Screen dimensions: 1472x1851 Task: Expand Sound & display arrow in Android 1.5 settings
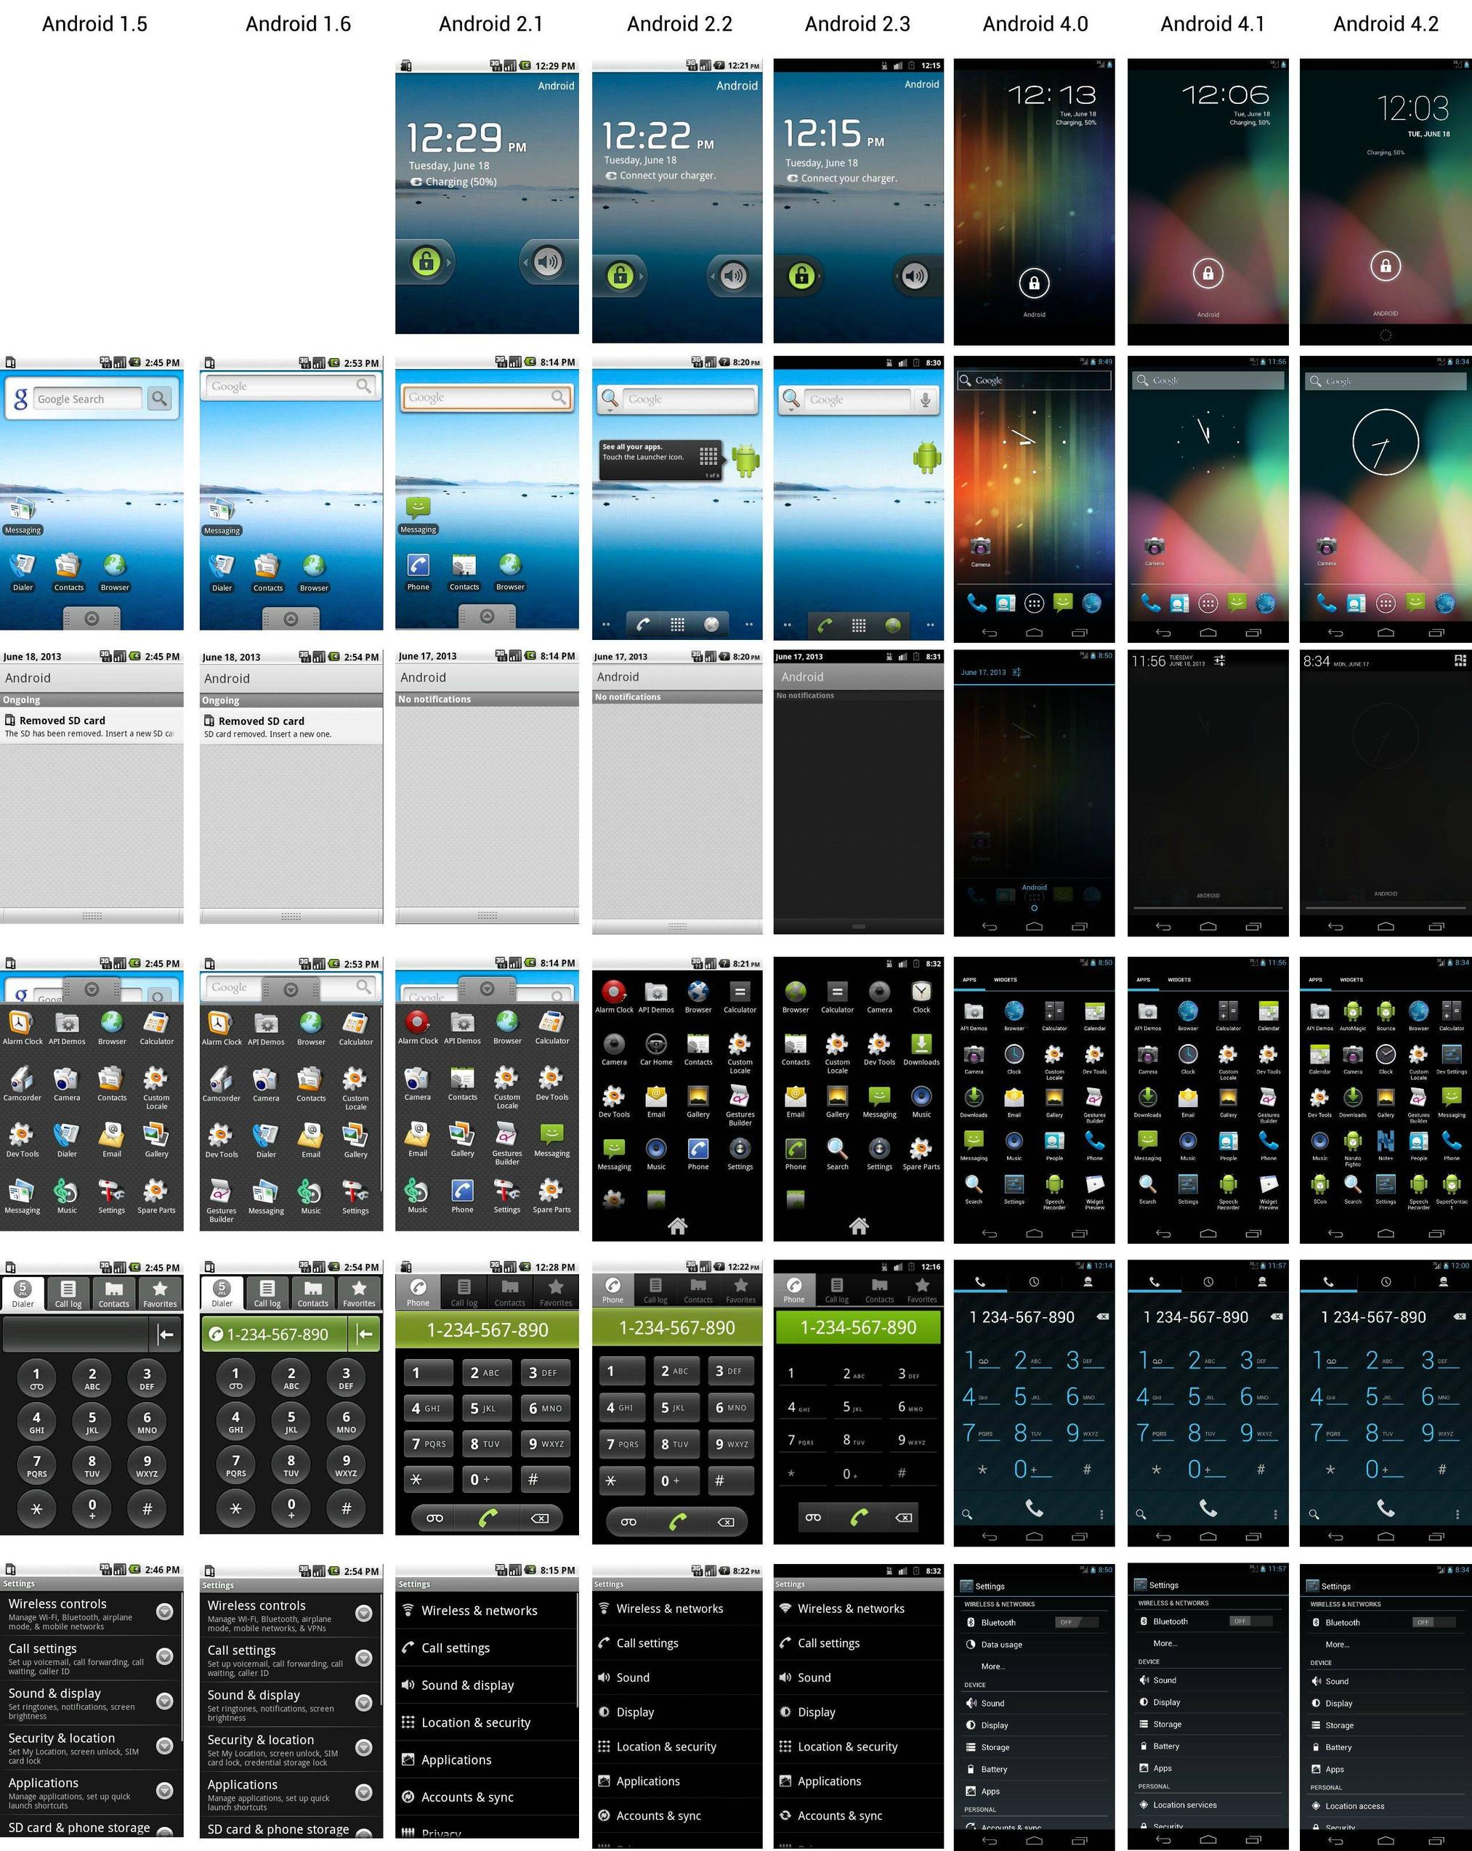coord(165,1701)
